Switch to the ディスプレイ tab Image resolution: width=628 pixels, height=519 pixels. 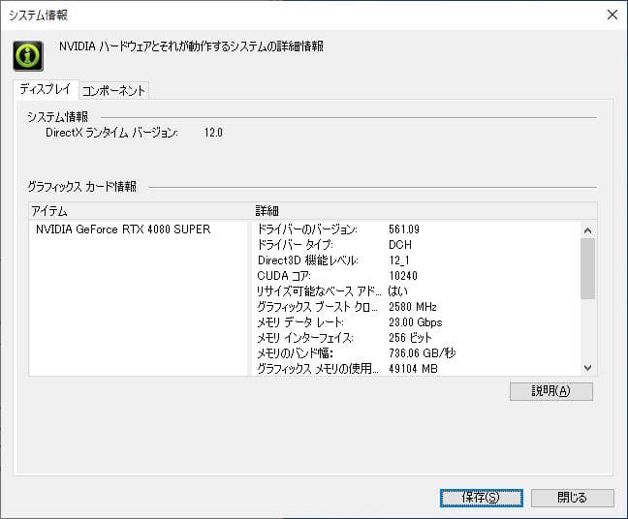(46, 90)
